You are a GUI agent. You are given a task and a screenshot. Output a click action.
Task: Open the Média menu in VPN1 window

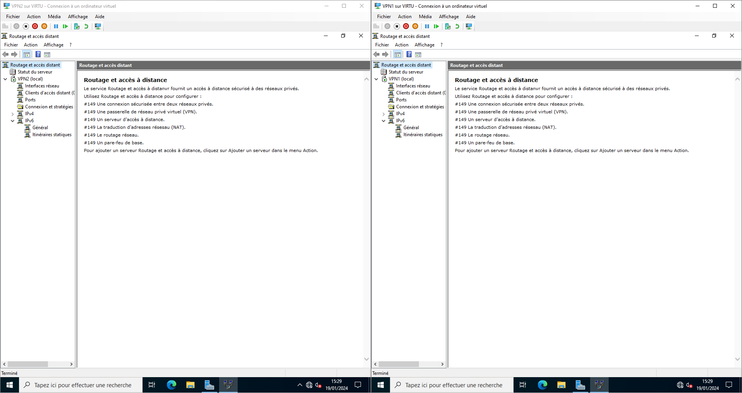coord(425,17)
